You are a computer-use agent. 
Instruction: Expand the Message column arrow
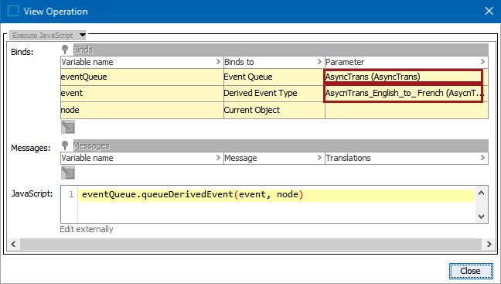pyautogui.click(x=319, y=158)
